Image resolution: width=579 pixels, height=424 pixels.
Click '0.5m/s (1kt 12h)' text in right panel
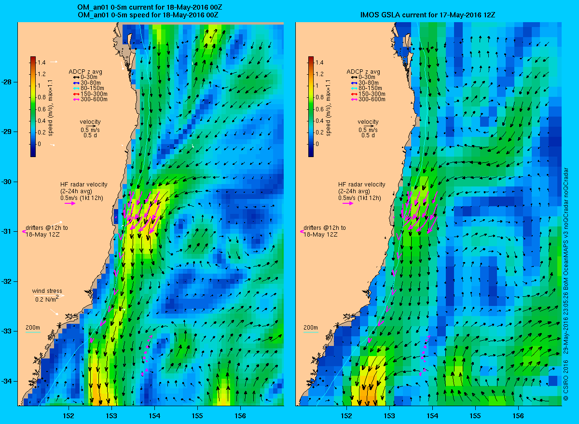point(359,198)
